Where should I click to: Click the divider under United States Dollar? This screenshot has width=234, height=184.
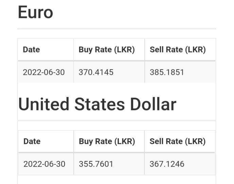[x=116, y=120]
